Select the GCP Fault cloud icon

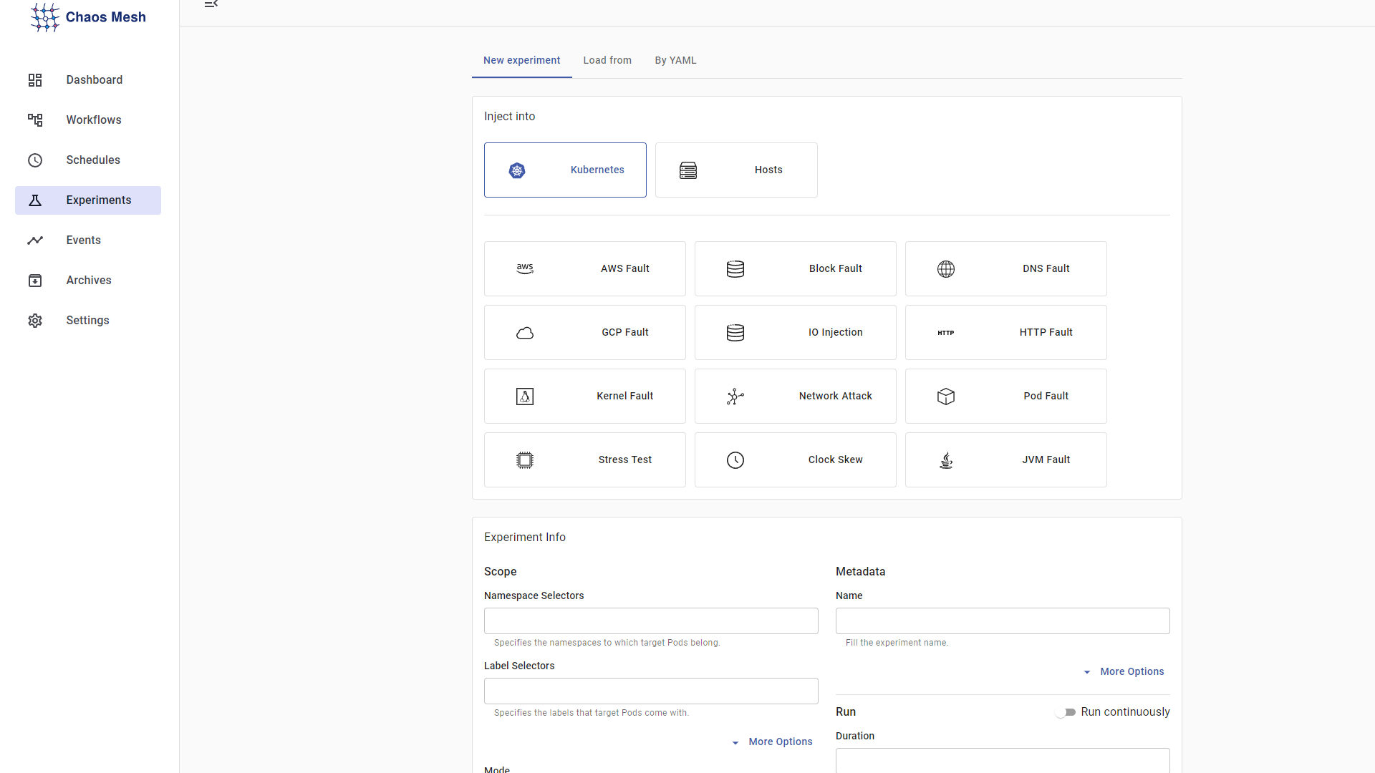click(525, 333)
